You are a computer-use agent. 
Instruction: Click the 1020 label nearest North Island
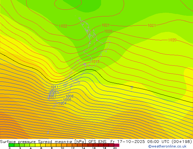tap(108, 31)
